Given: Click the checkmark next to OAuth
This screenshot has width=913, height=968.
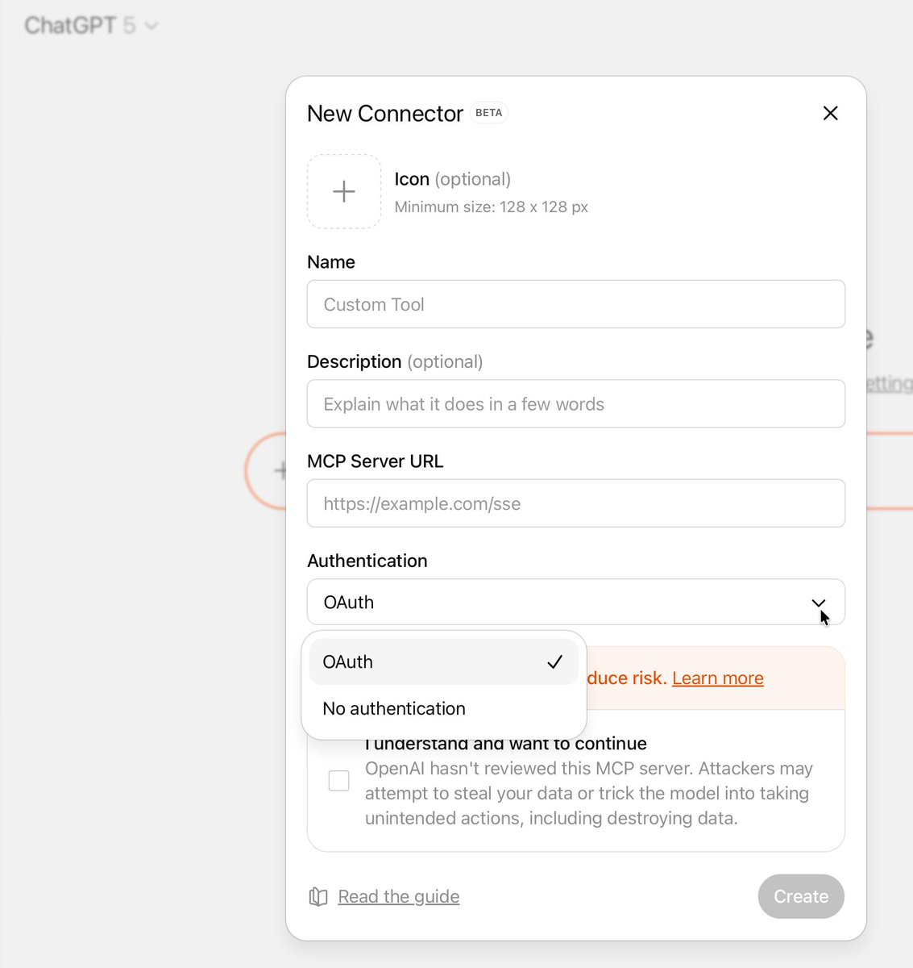Looking at the screenshot, I should (555, 661).
